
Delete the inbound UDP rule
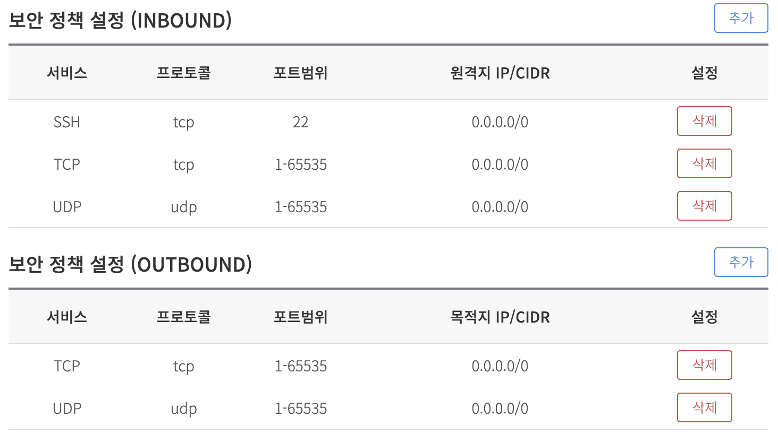click(705, 206)
